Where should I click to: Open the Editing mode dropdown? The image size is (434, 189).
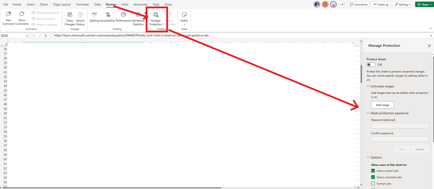point(403,4)
